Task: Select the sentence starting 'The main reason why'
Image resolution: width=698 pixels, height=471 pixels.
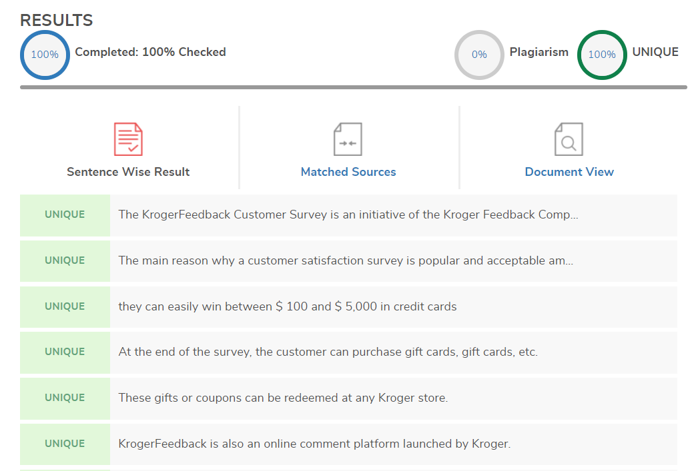Action: tap(346, 260)
